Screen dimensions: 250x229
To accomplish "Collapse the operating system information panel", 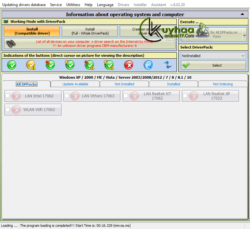I will pyautogui.click(x=242, y=14).
